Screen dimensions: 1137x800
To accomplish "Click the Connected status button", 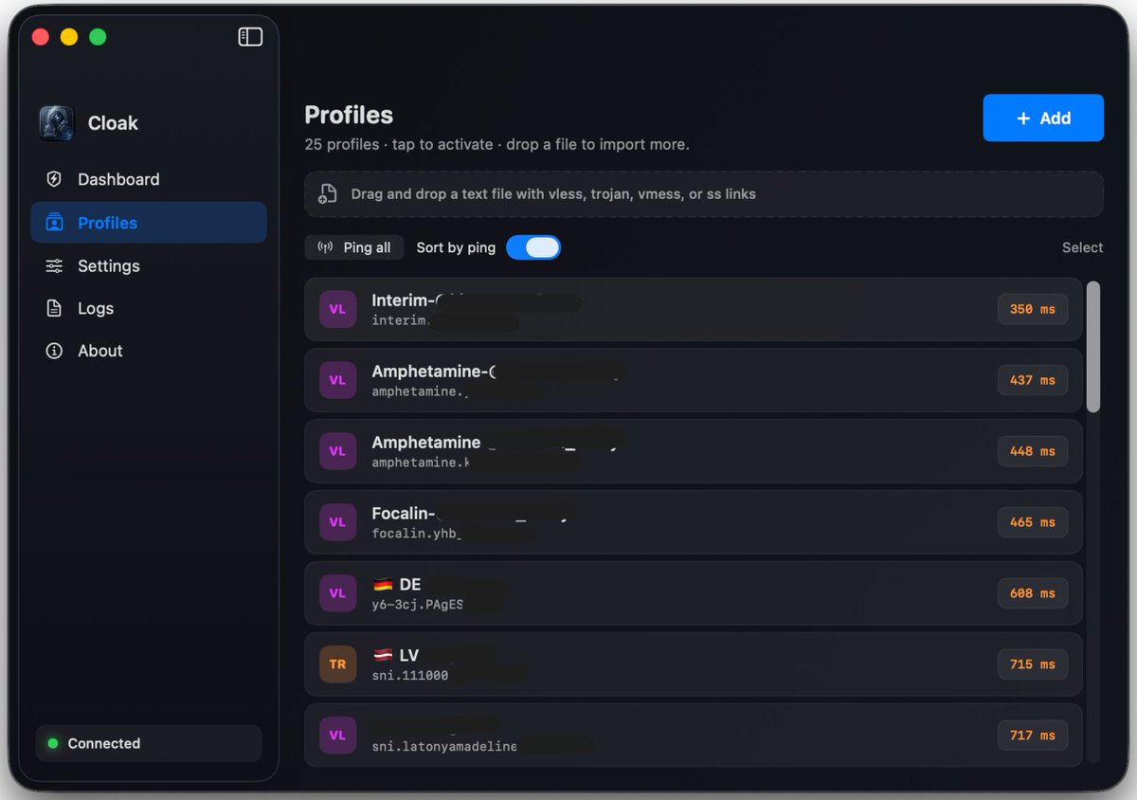I will pos(149,744).
